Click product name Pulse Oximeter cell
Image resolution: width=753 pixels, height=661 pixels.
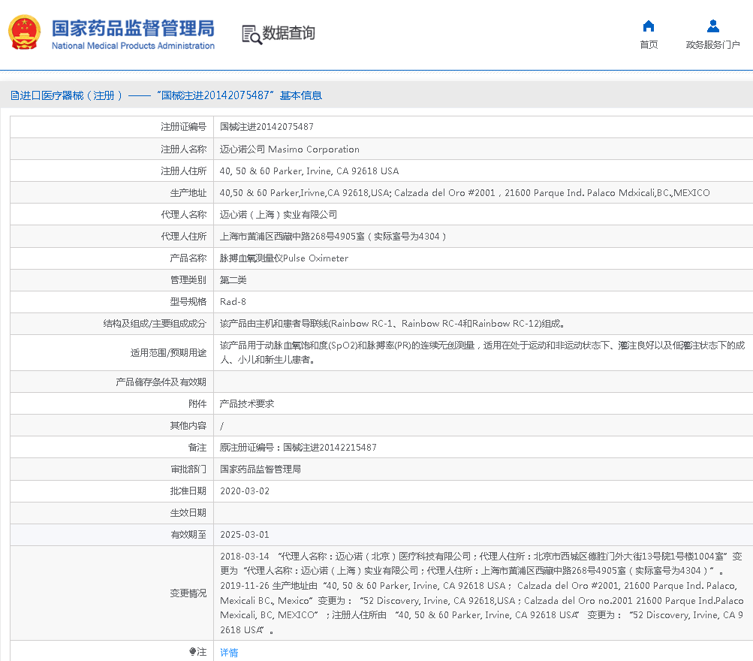pos(284,258)
